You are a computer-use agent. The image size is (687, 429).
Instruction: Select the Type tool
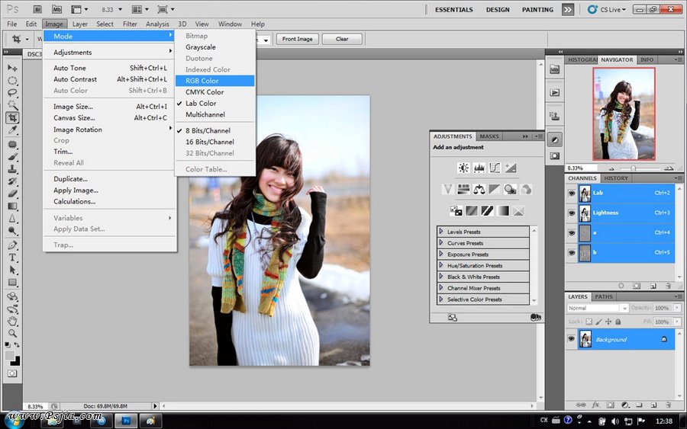pyautogui.click(x=13, y=258)
